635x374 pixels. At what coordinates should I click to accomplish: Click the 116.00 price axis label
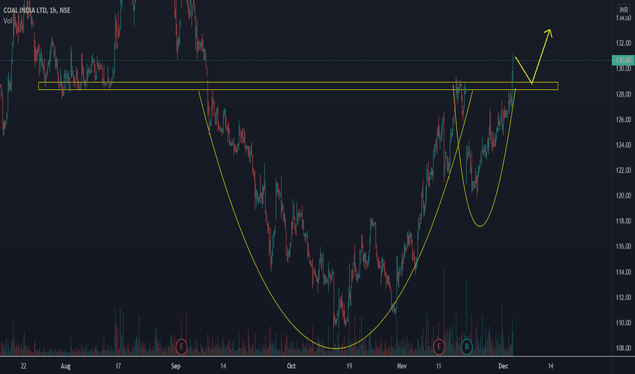[x=623, y=246]
